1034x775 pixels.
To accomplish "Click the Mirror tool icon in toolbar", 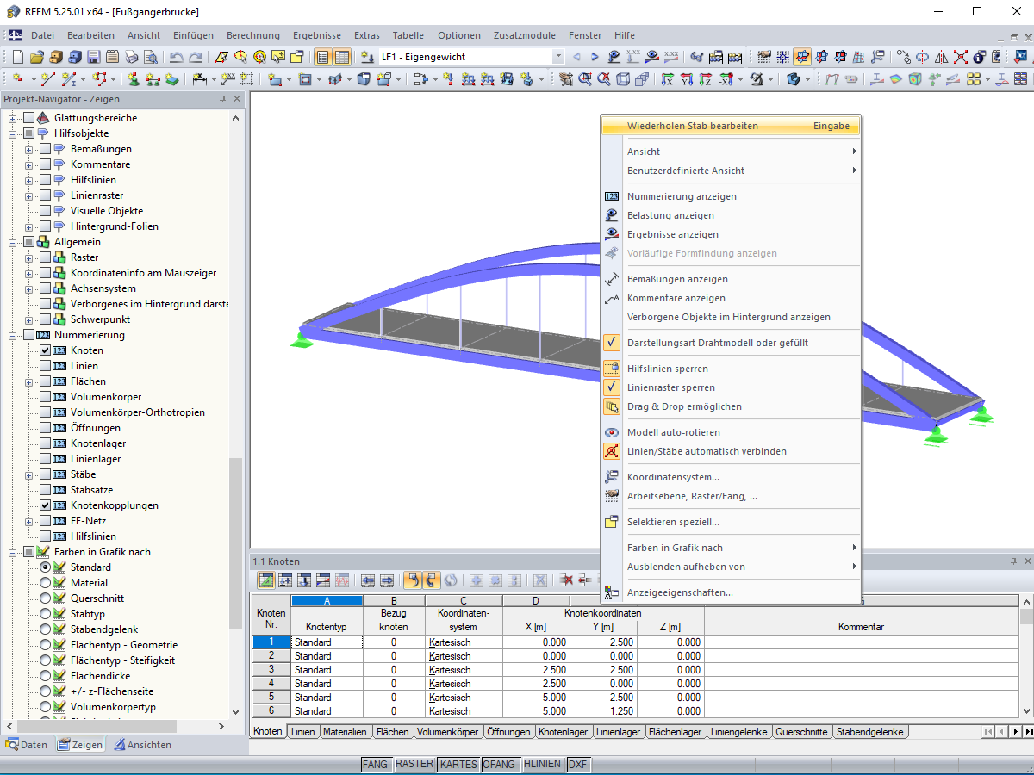I will (x=942, y=57).
